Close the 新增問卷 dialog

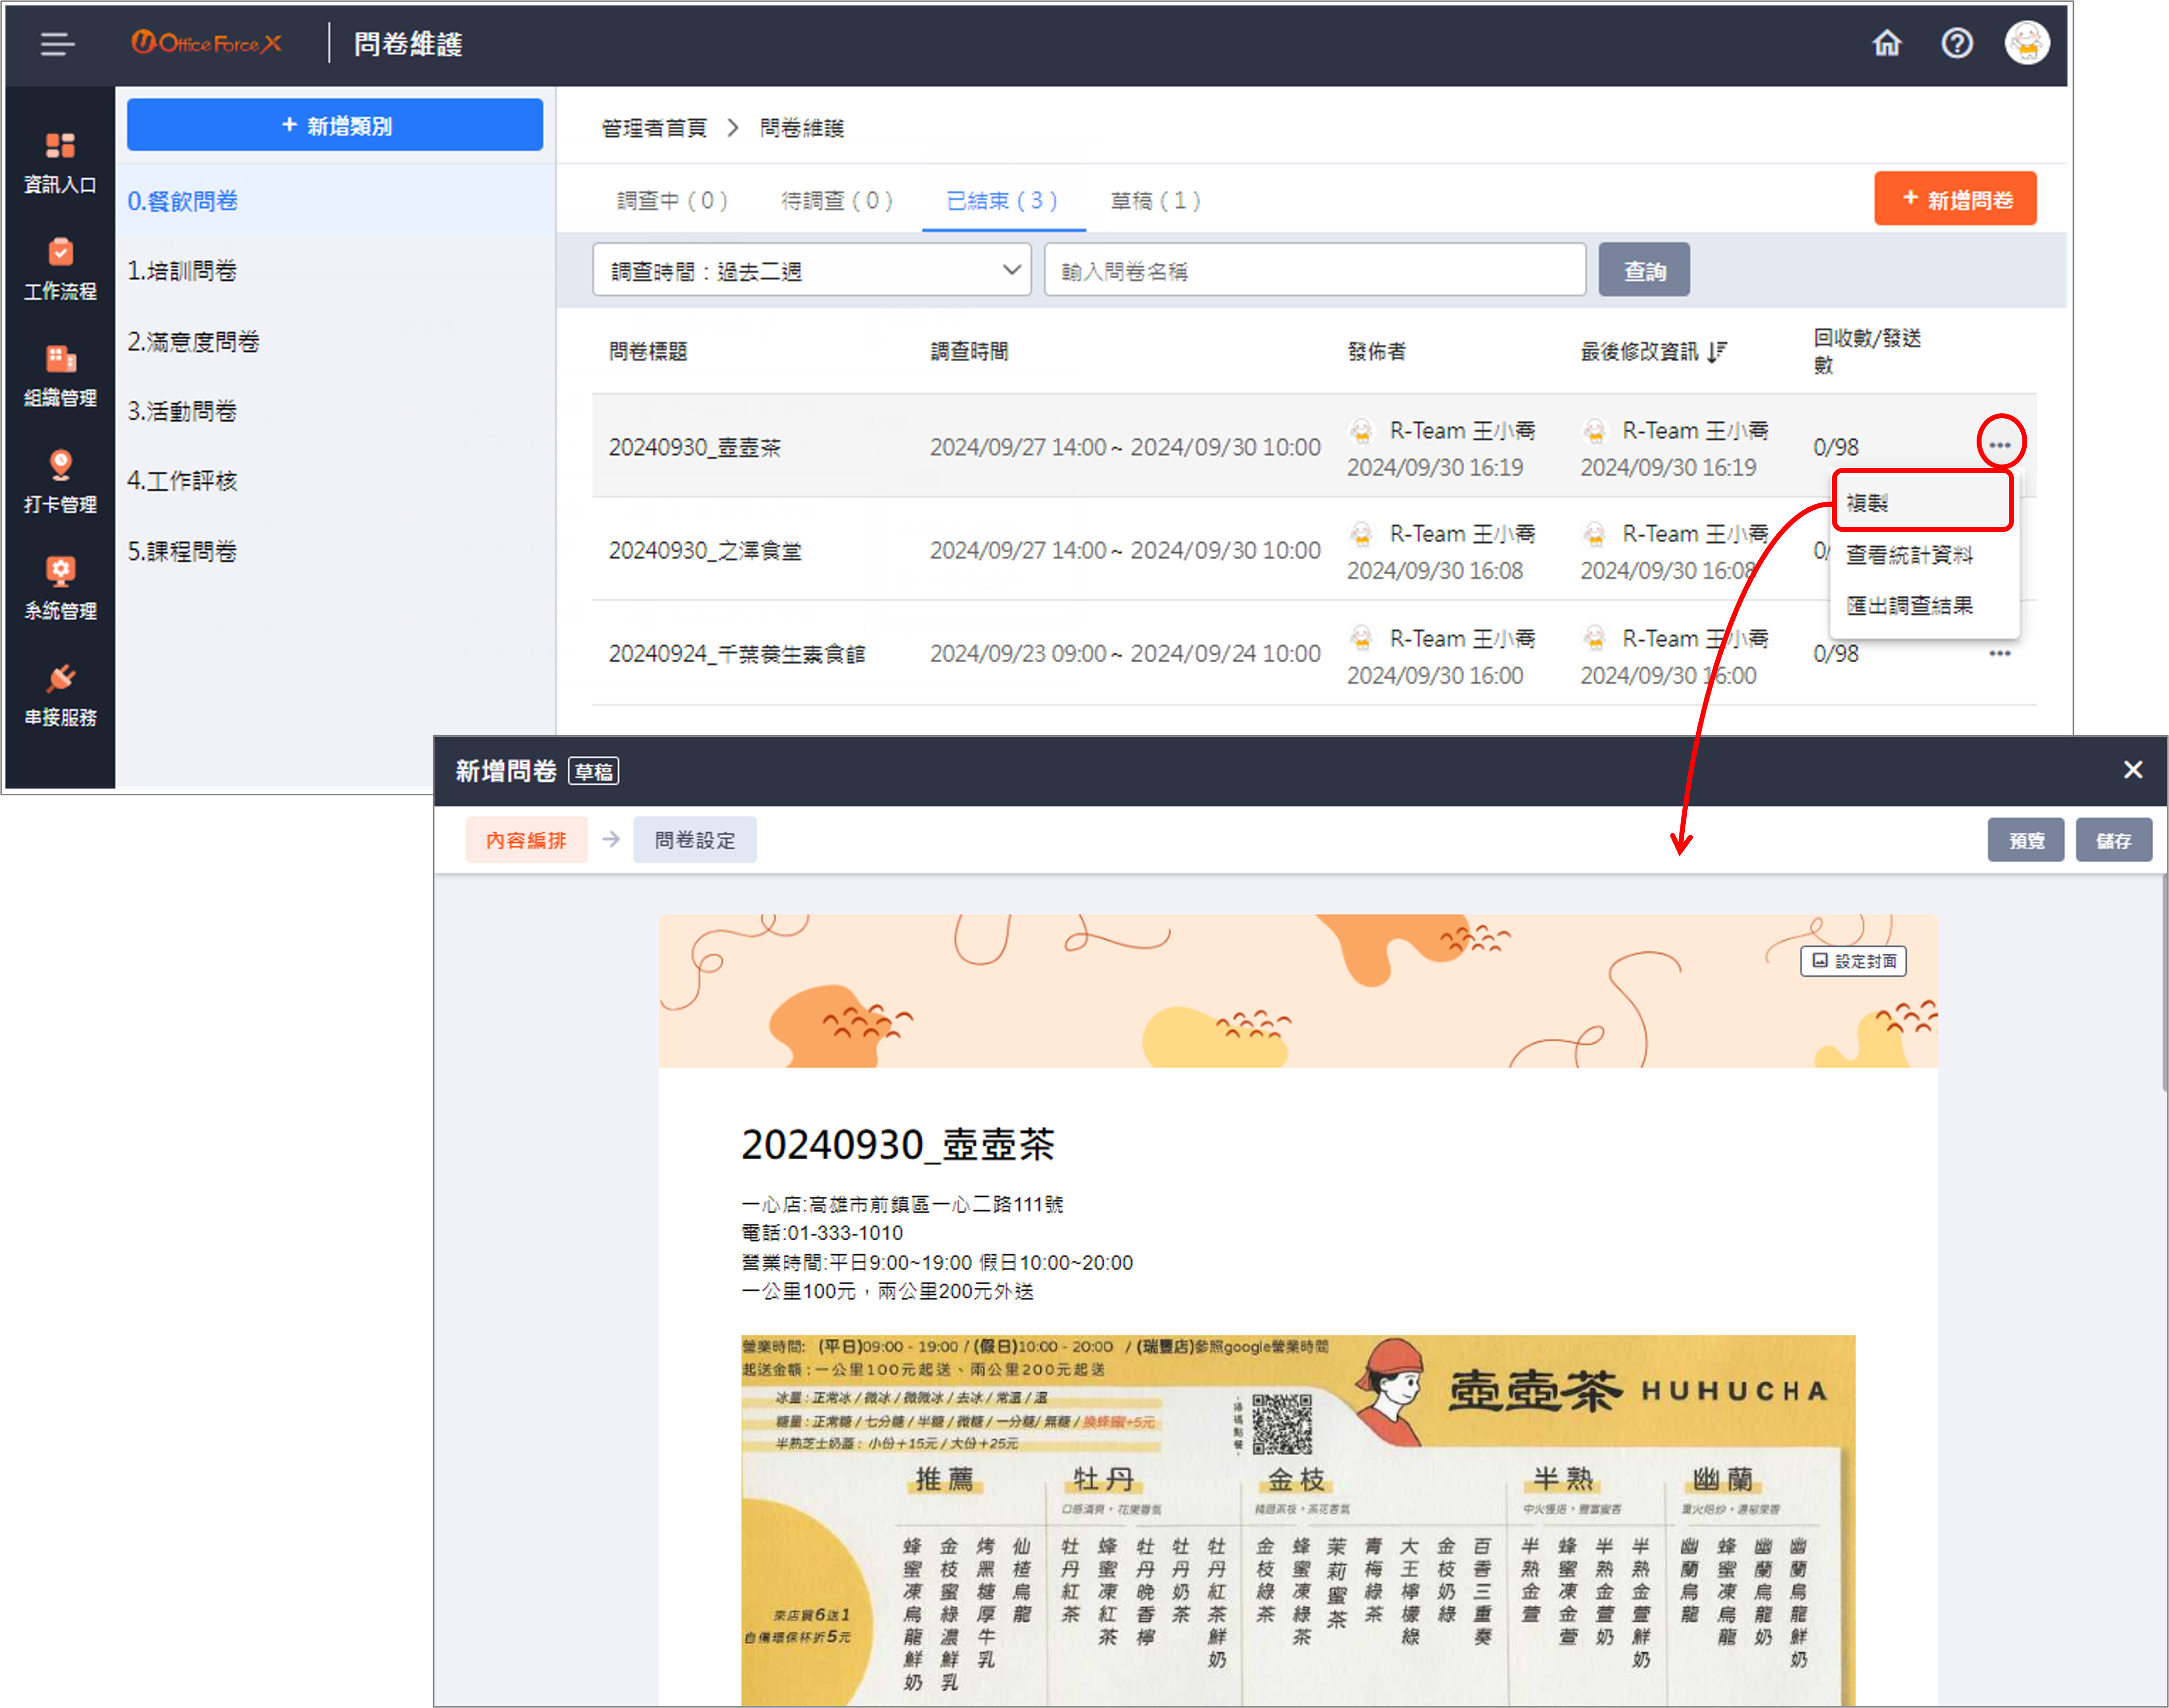(2133, 769)
